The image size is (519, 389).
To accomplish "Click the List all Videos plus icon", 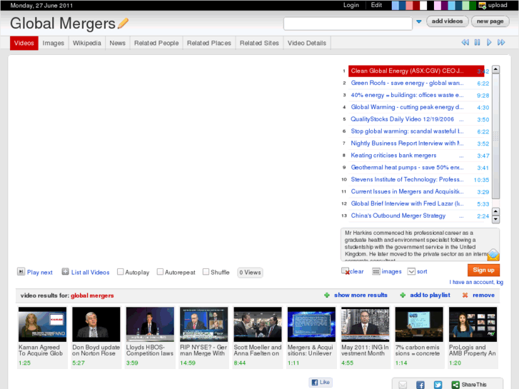I will (65, 272).
